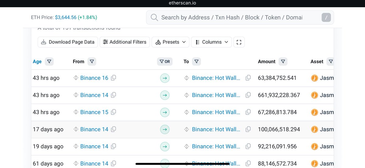Copy Binance 15 sender address
This screenshot has width=365, height=168.
(113, 112)
